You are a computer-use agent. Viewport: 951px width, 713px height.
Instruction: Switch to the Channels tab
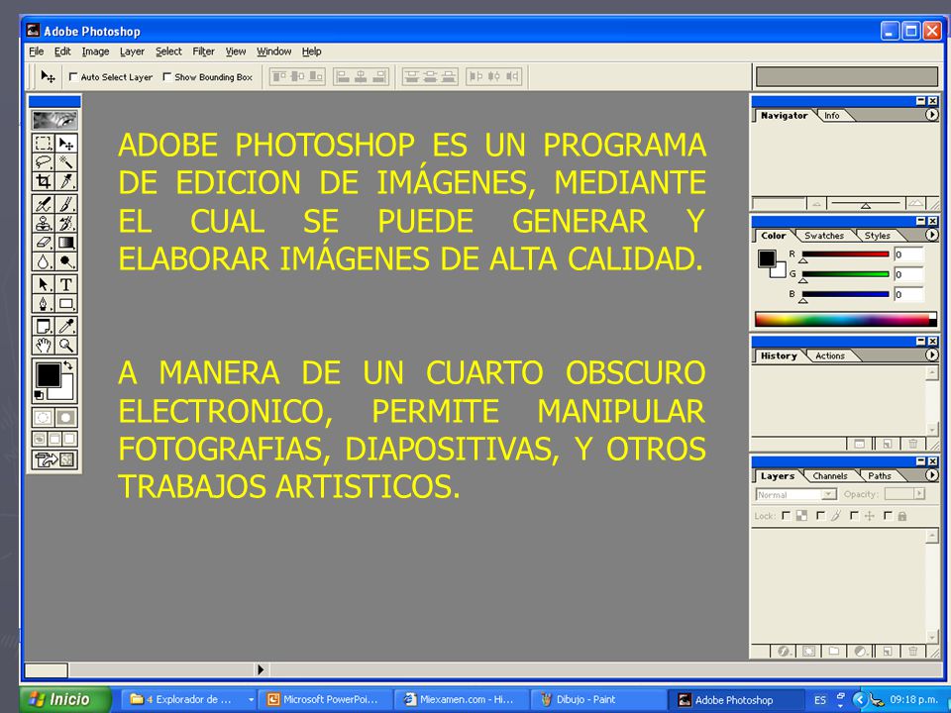pyautogui.click(x=830, y=476)
